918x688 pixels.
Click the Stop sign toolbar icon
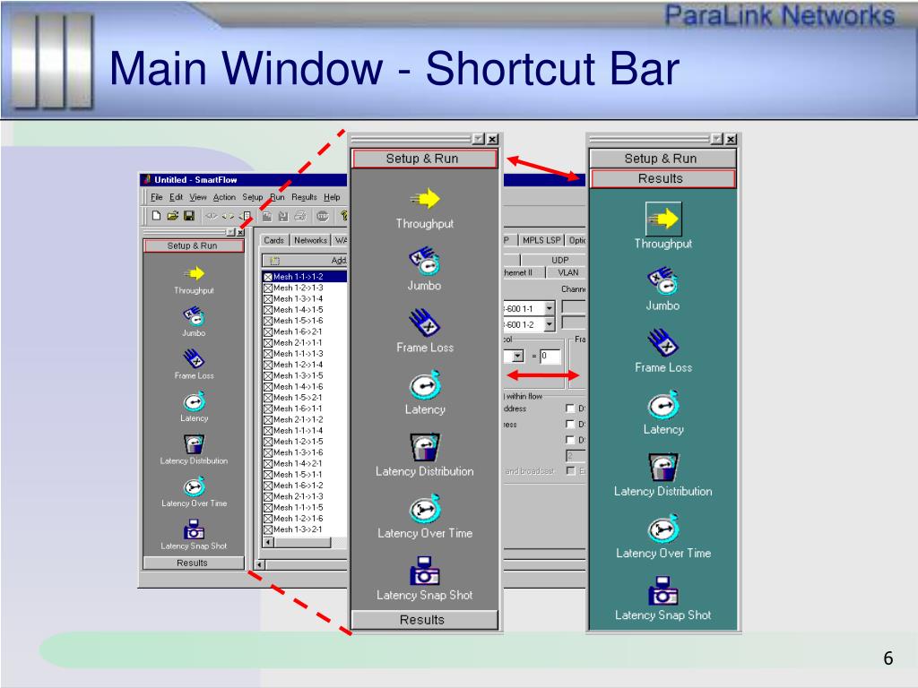pyautogui.click(x=323, y=217)
